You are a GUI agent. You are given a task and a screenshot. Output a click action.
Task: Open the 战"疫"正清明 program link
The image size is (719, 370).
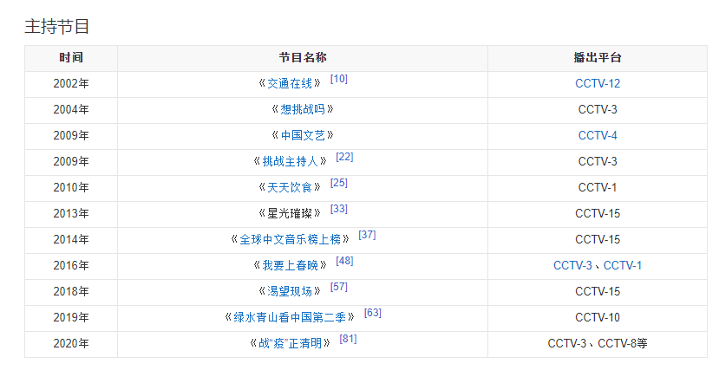291,343
